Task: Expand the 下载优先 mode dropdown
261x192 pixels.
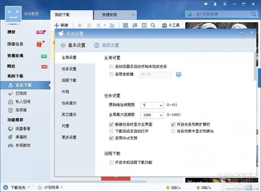Action: [30, 187]
